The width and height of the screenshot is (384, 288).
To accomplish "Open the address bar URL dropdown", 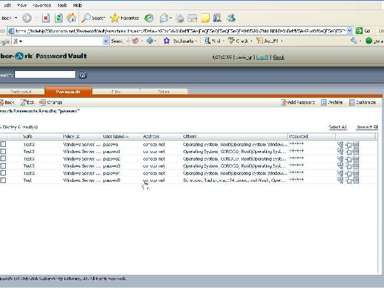I will 350,31.
